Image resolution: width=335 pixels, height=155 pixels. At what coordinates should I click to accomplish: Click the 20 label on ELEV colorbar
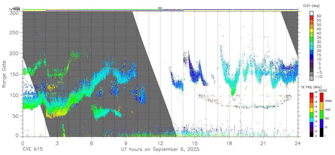tap(319, 51)
